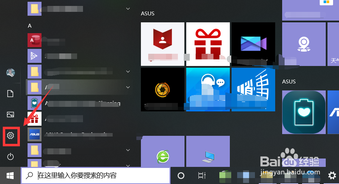Viewport: 339px width, 184px height.
Task: Open Settings via the gear in Start's left rail
Action: click(x=10, y=135)
